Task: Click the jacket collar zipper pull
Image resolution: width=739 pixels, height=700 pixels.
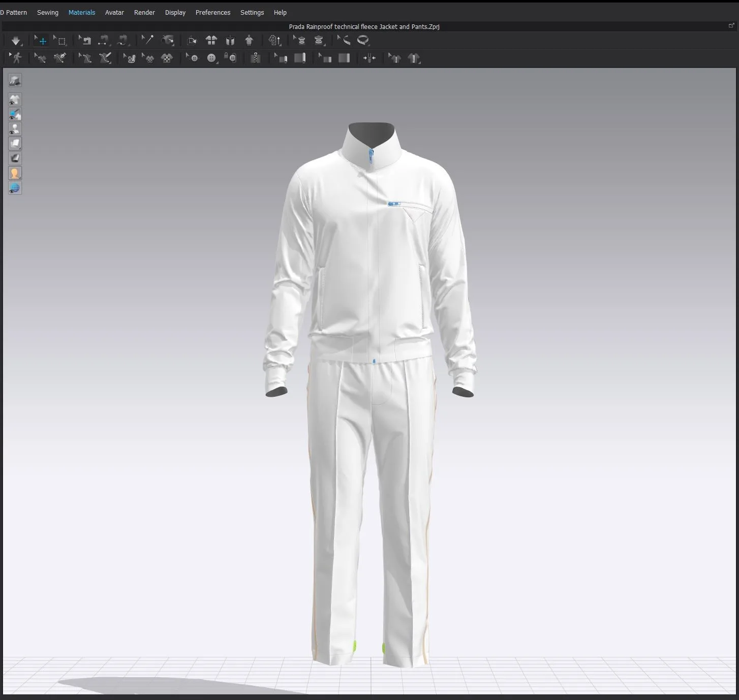Action: coord(372,155)
